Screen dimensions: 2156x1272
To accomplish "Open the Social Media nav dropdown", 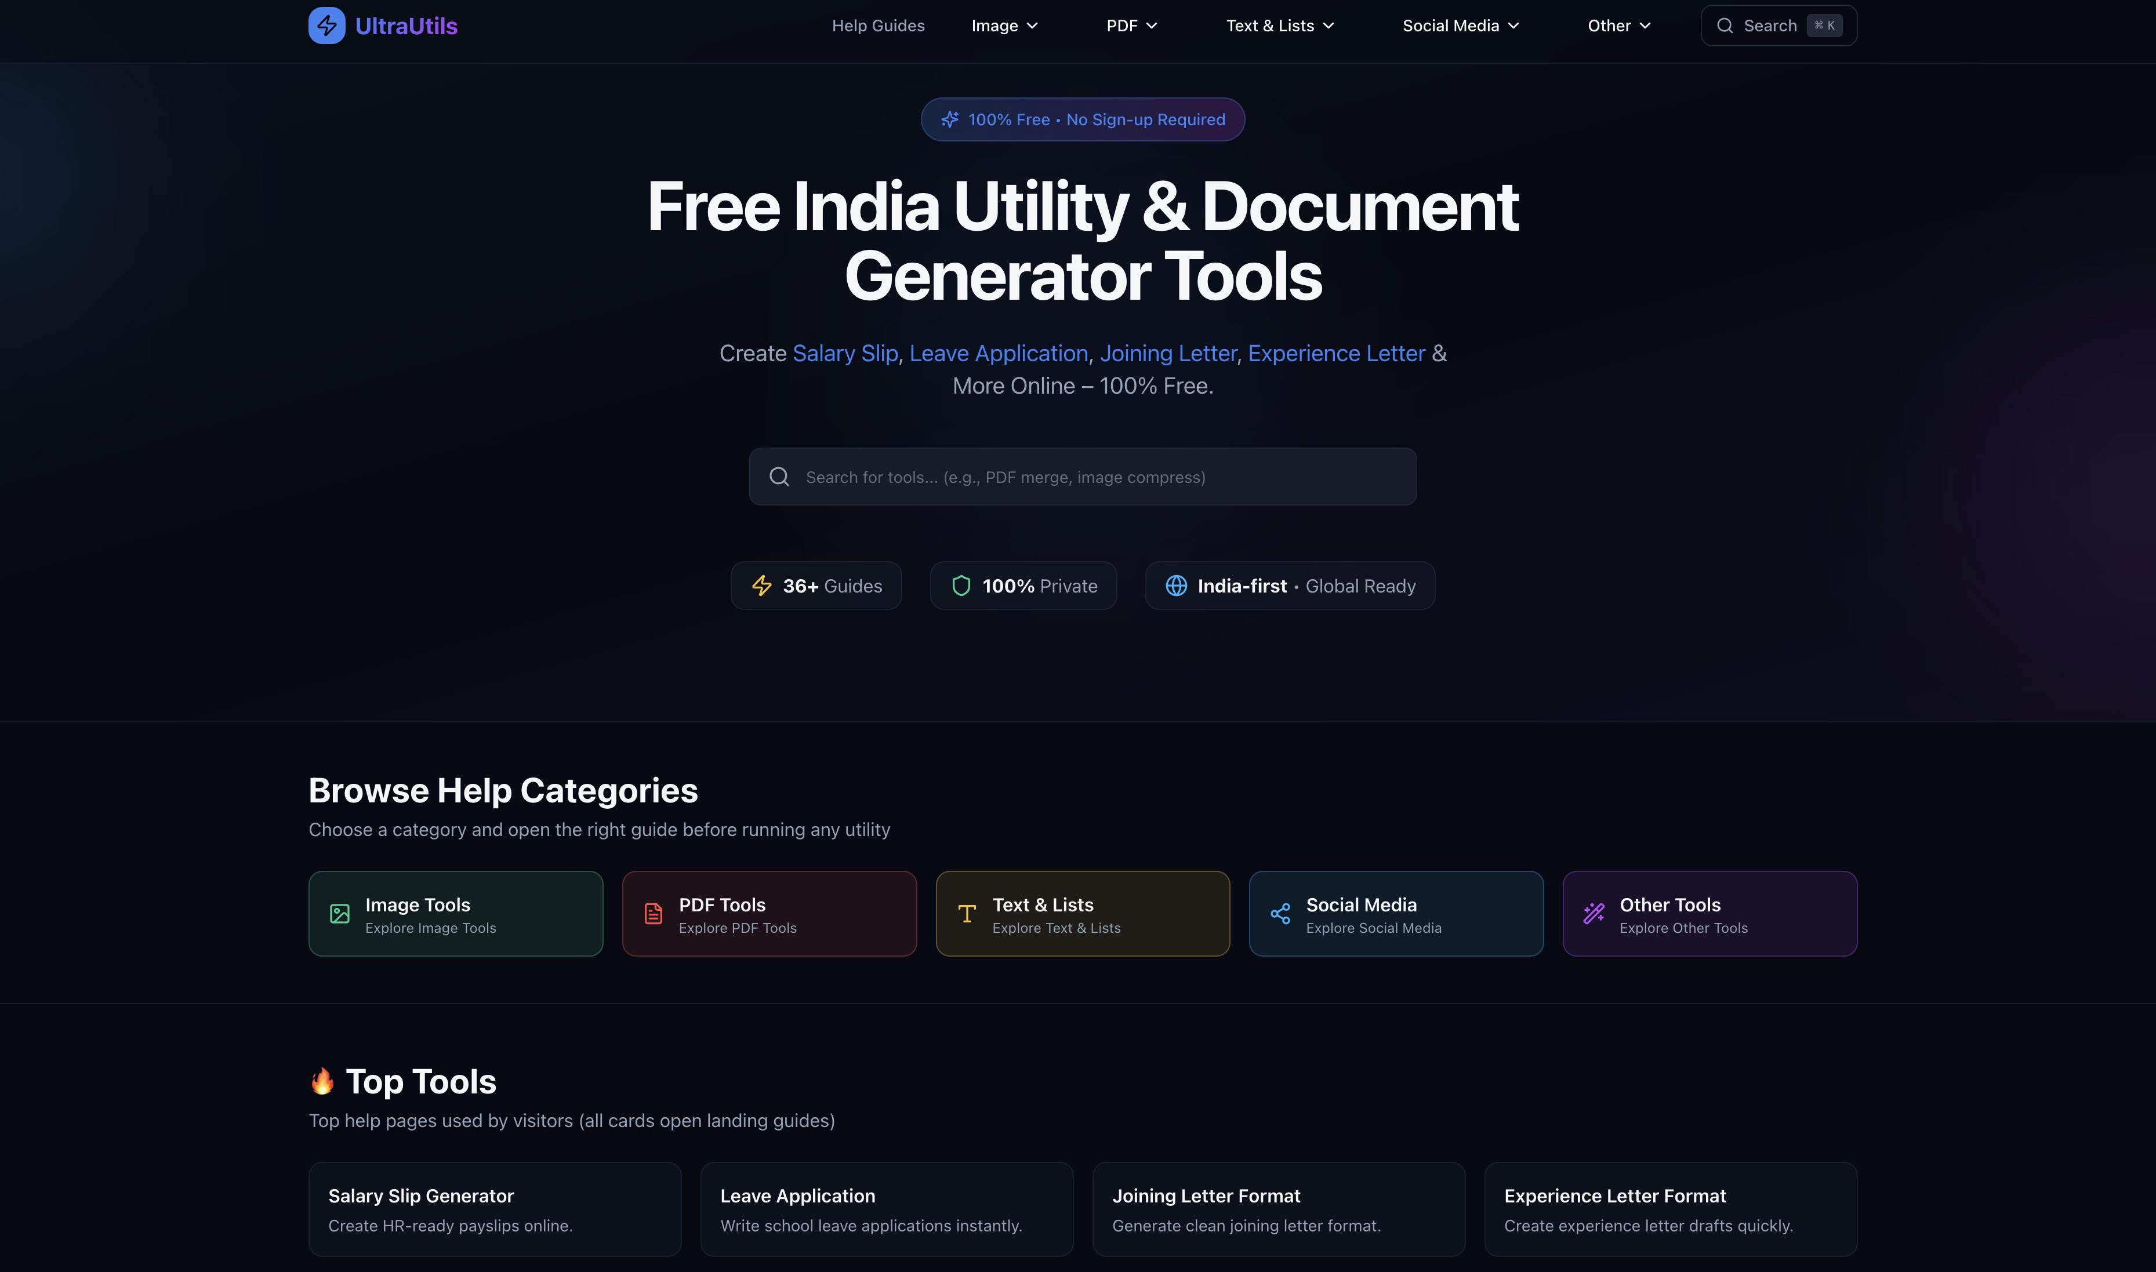I will [1460, 26].
